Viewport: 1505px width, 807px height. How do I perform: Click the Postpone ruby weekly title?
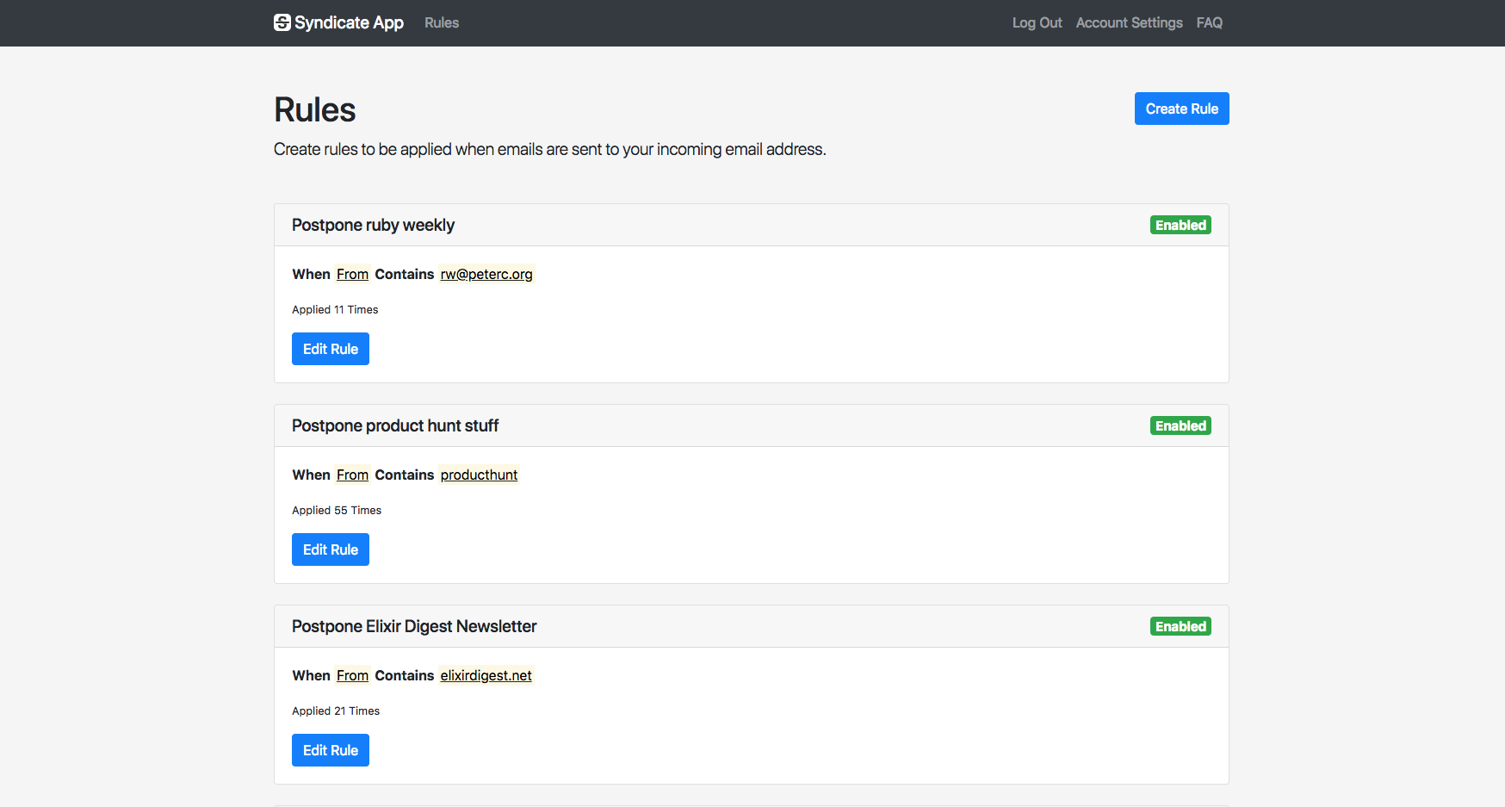[373, 225]
